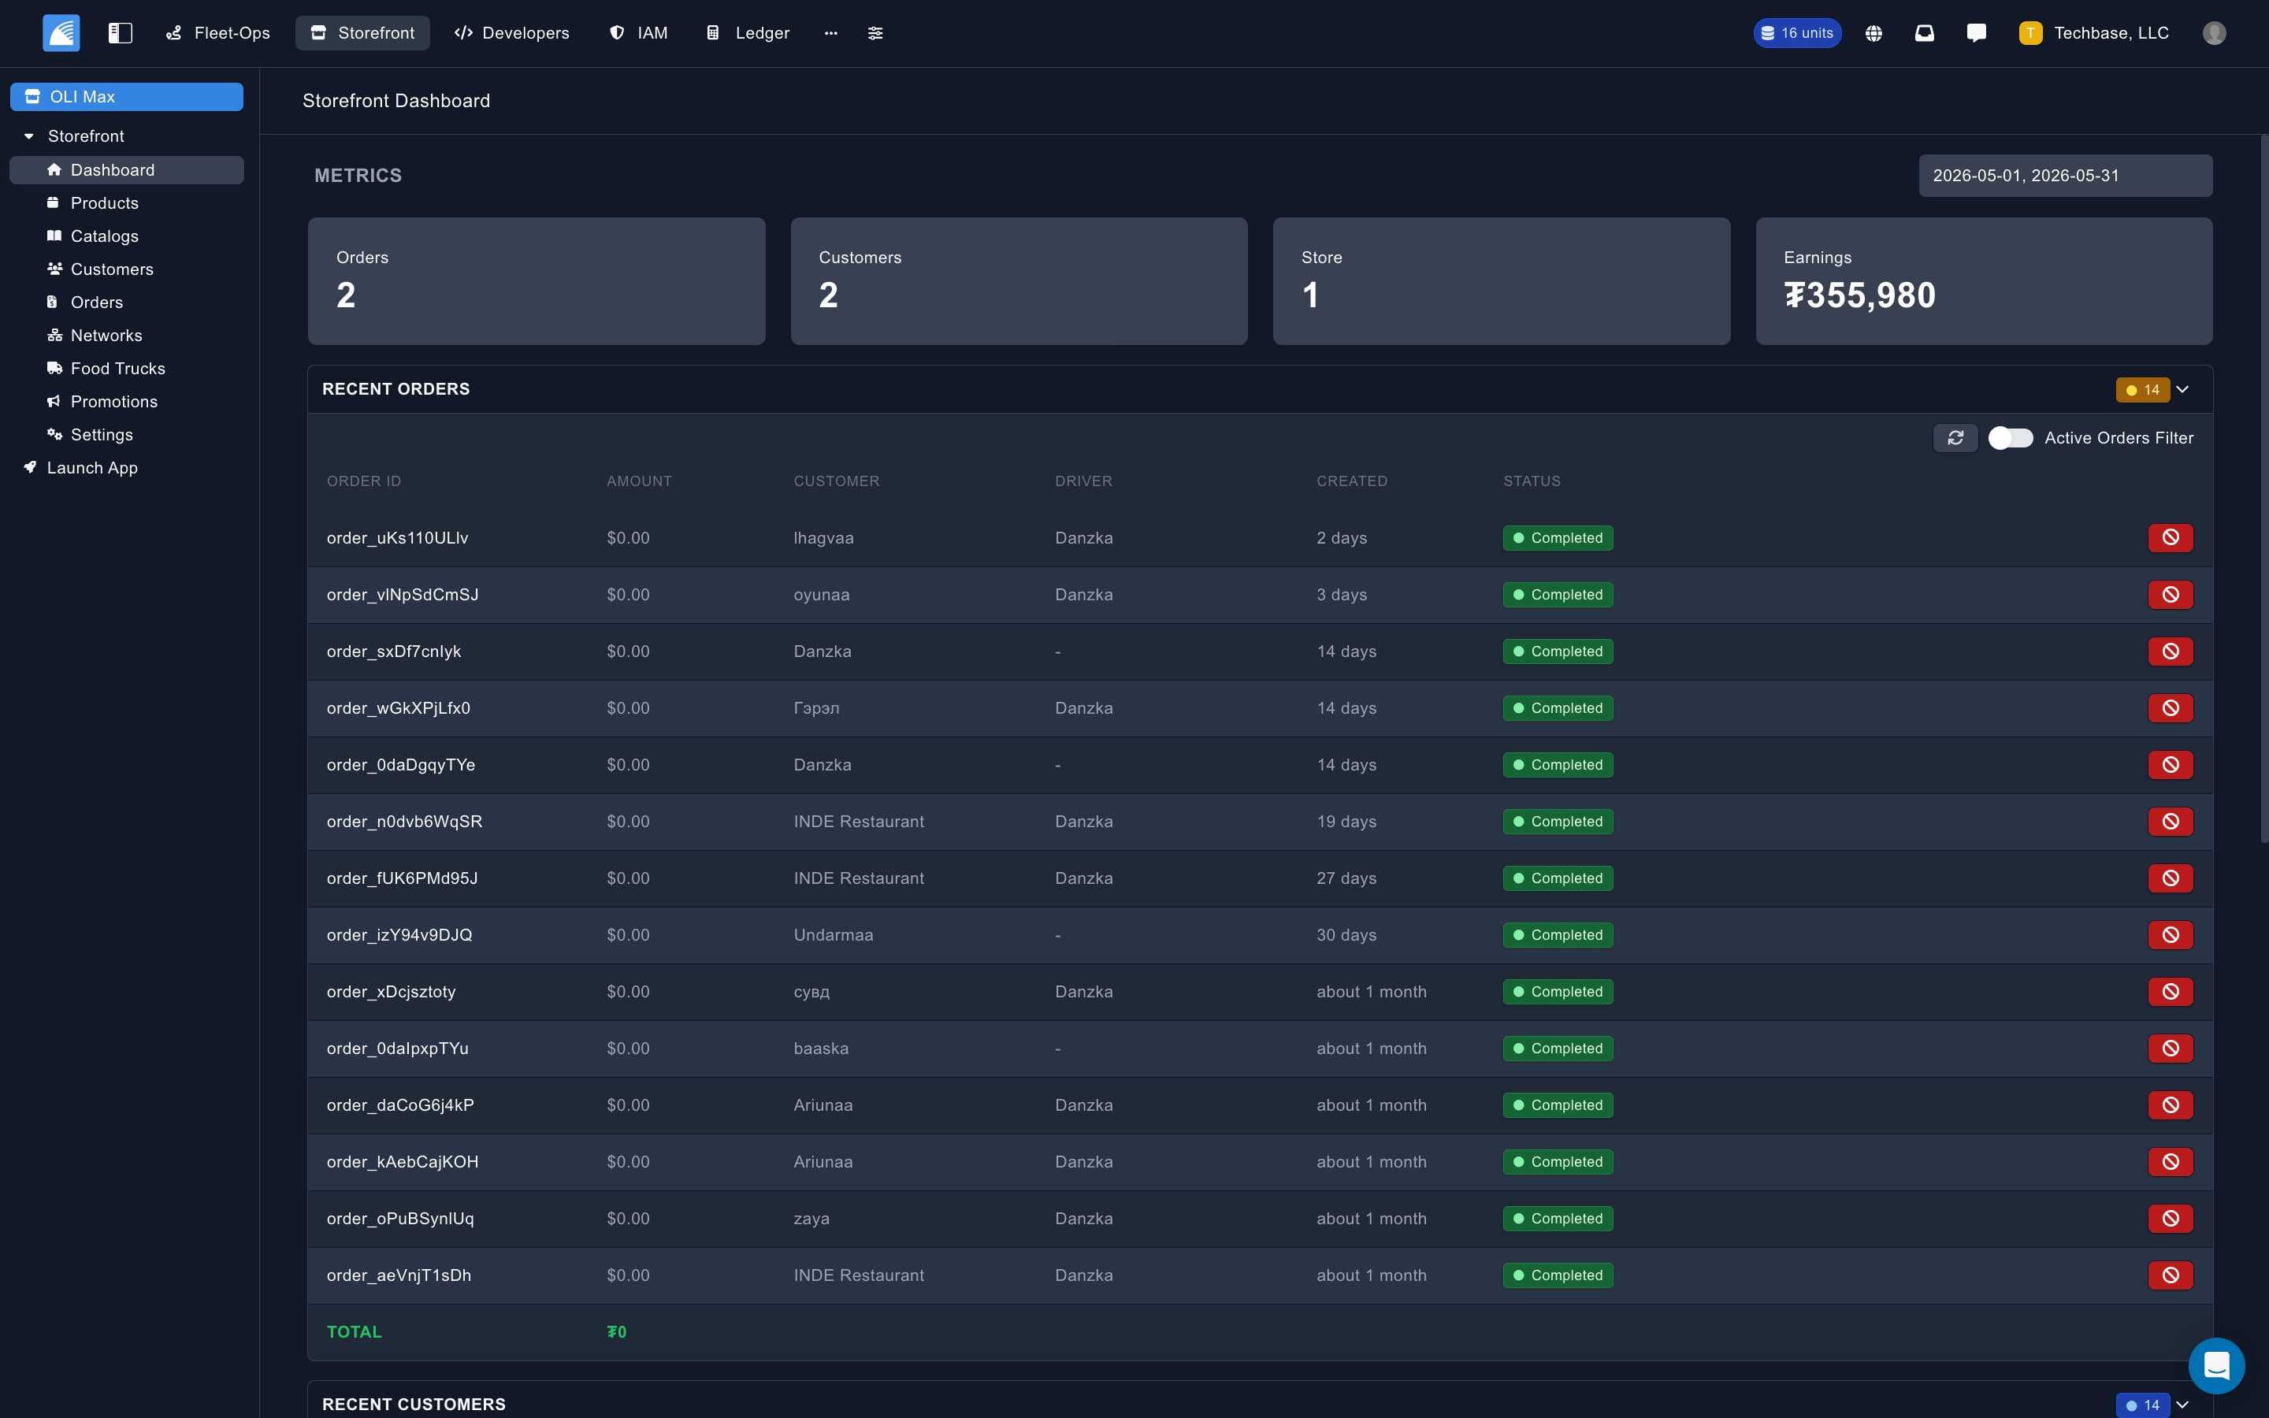Click the page vertical scrollbar
The image size is (2269, 1418).
(2263, 488)
